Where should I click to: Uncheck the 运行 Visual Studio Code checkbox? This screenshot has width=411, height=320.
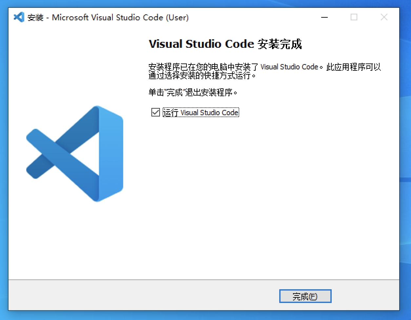tap(155, 112)
